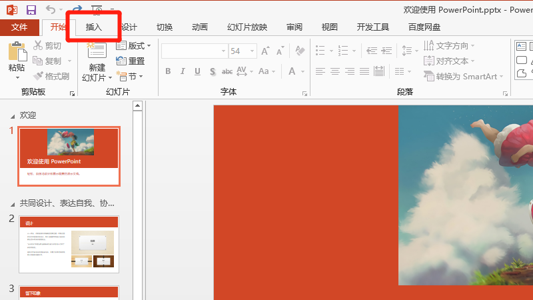The height and width of the screenshot is (300, 533).
Task: Collapse the 欢迎 section in slide panel
Action: 13,116
